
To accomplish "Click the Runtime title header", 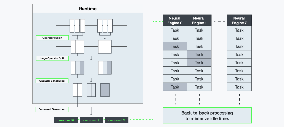I will 88,9.
